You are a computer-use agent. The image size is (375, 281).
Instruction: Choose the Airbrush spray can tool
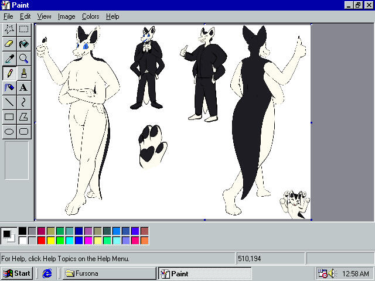click(9, 88)
